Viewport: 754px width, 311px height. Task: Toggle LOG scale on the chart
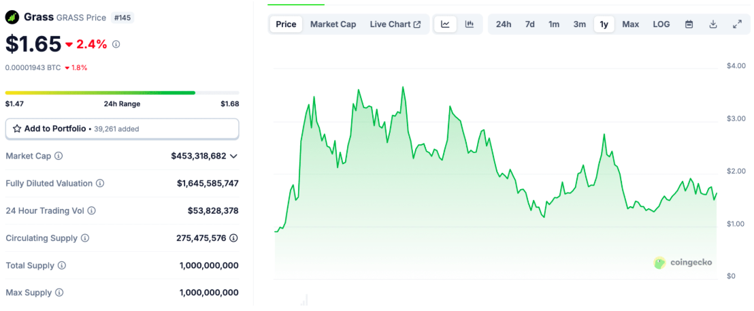(x=661, y=24)
